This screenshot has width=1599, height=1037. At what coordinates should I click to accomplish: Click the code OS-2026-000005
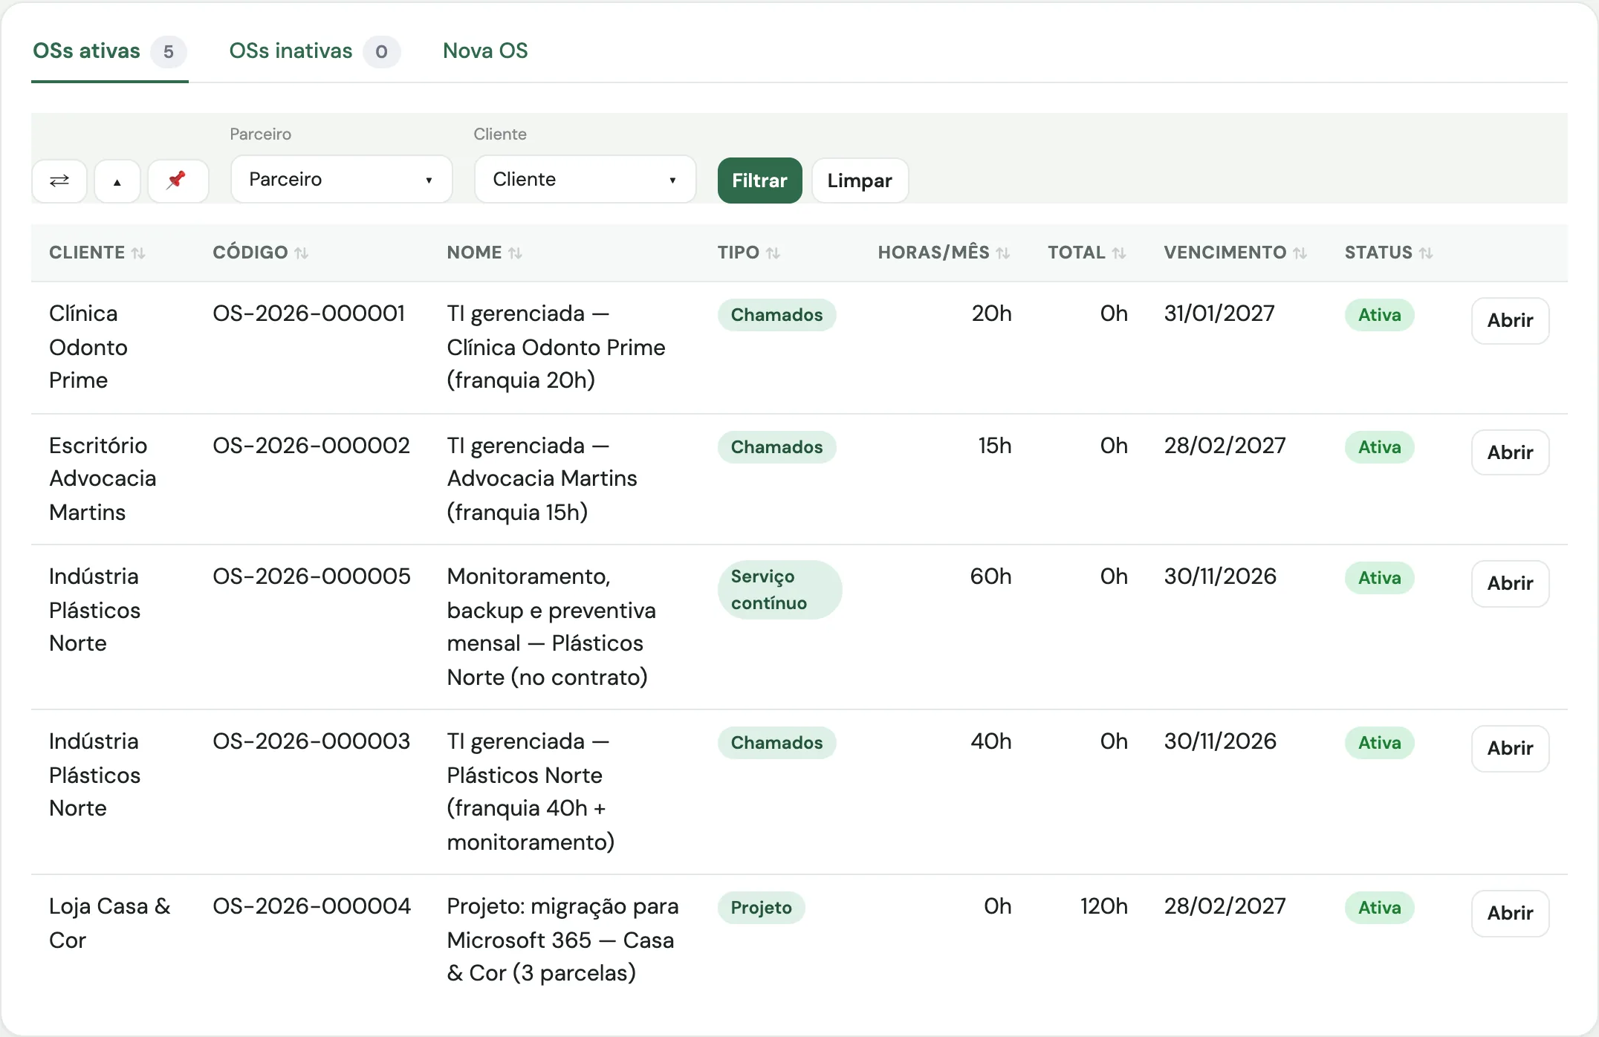tap(311, 576)
